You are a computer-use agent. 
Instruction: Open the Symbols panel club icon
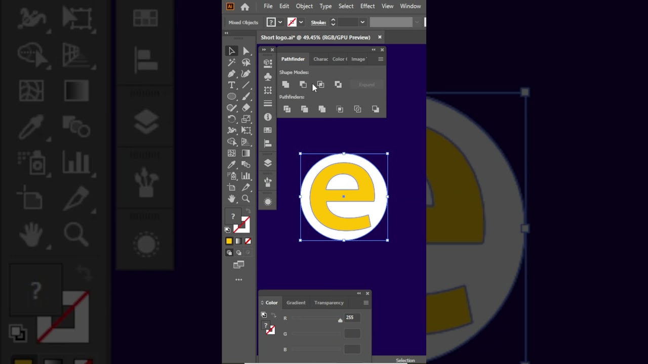pos(268,76)
